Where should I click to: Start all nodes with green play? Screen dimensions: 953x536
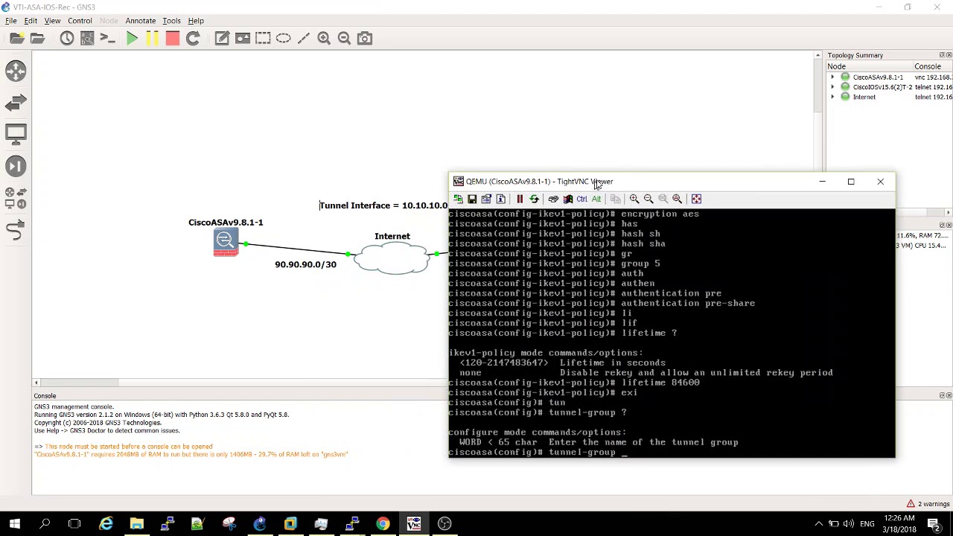tap(132, 38)
